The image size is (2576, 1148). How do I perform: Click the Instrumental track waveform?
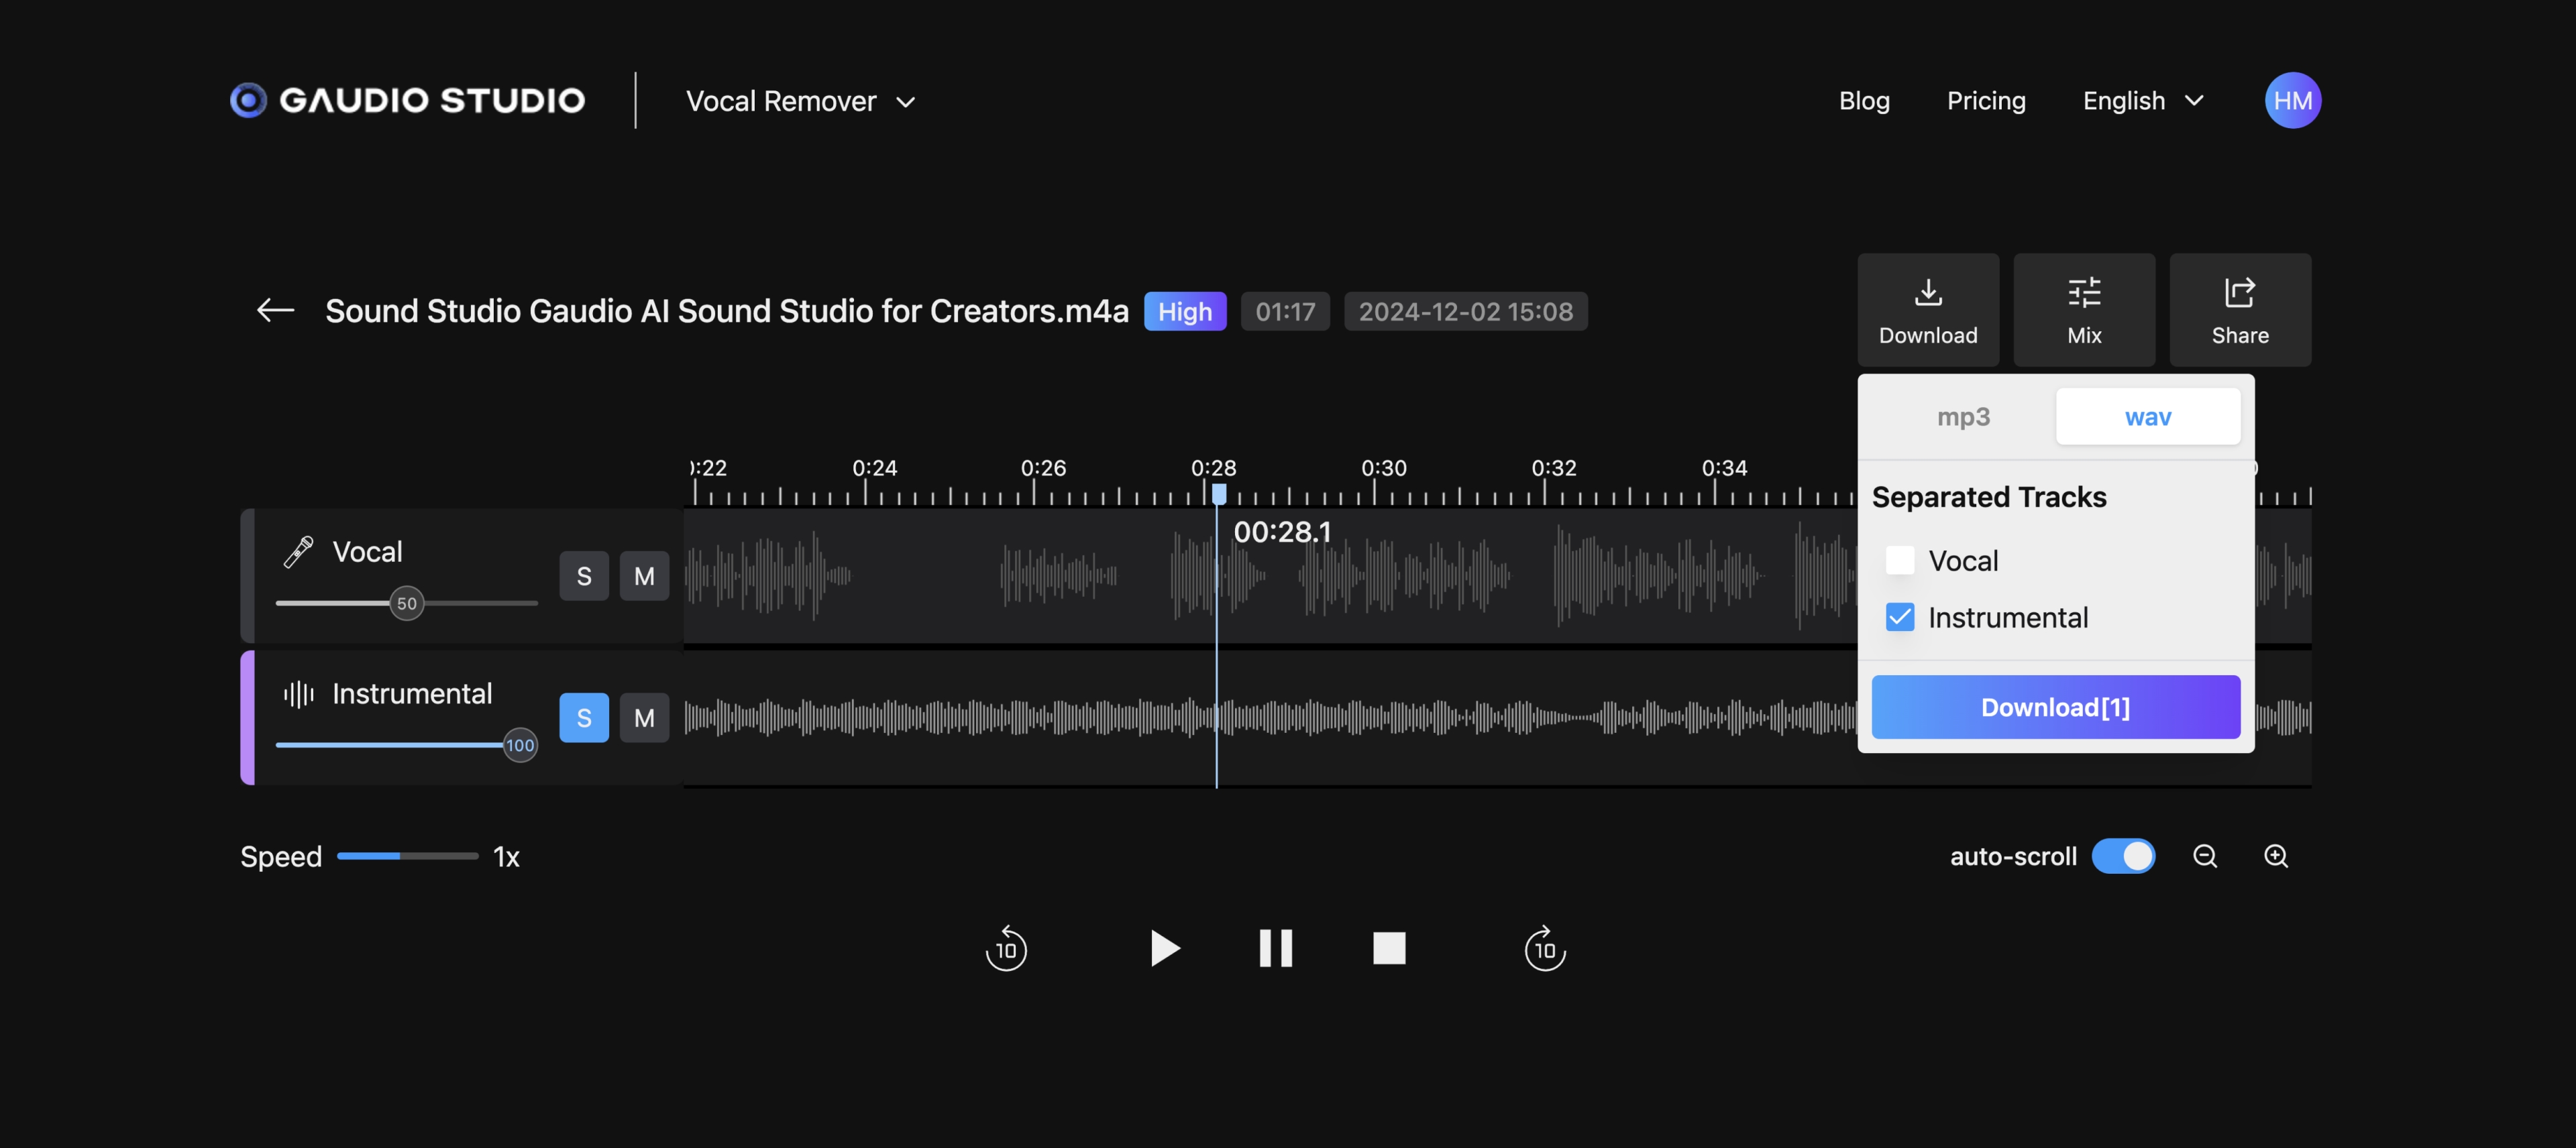point(1270,718)
